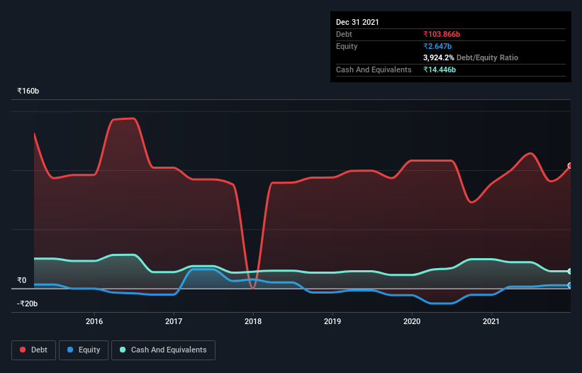Click the 2020 x-axis label
The image size is (582, 373).
(412, 321)
